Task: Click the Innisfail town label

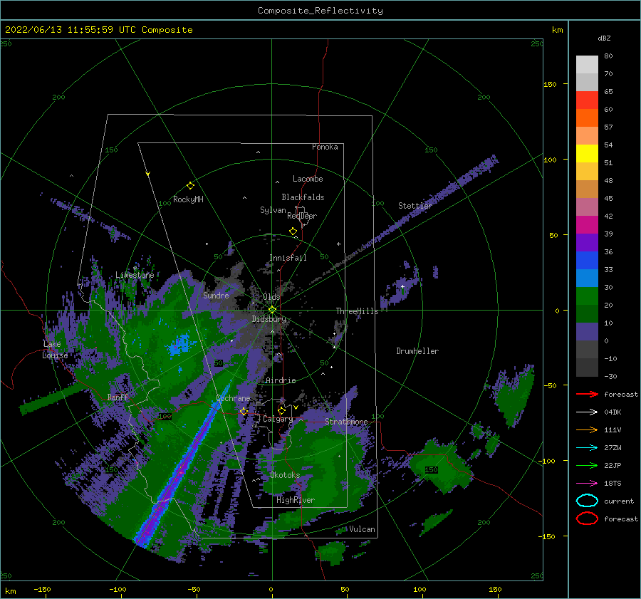Action: pyautogui.click(x=288, y=258)
